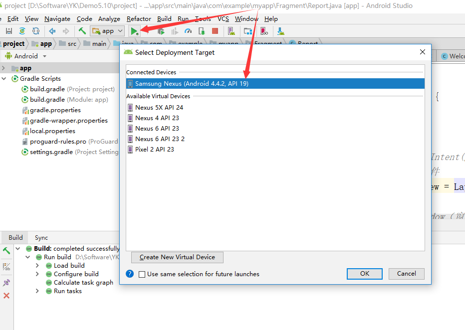The width and height of the screenshot is (465, 330).
Task: Open the app run configuration dropdown
Action: click(x=107, y=31)
